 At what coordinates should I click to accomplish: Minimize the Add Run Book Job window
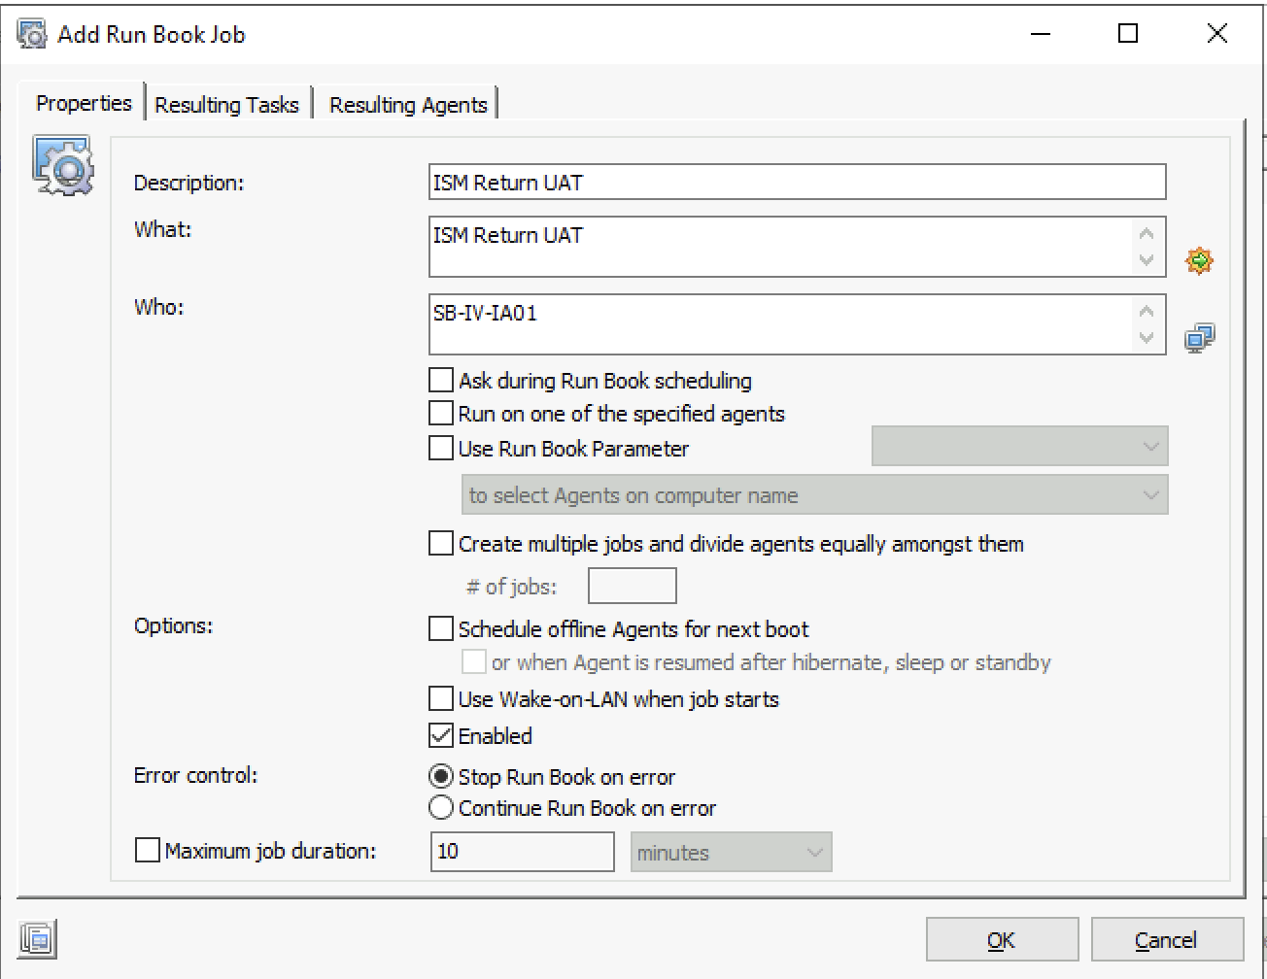[1041, 34]
